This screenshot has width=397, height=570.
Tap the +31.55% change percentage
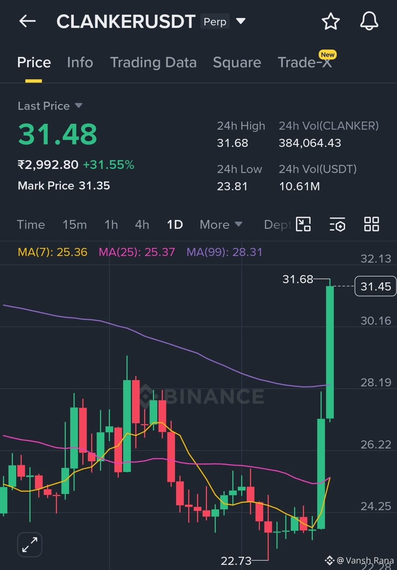(109, 165)
